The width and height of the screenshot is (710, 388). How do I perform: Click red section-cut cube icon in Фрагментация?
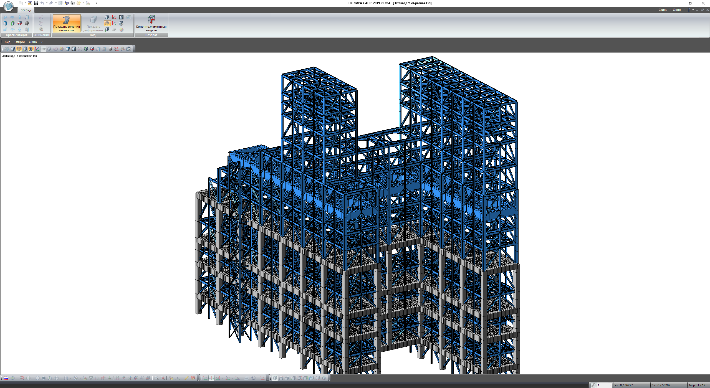pyautogui.click(x=20, y=23)
